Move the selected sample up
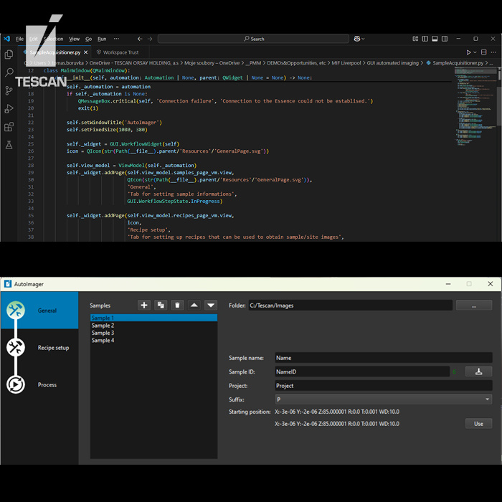The width and height of the screenshot is (502, 502). [194, 305]
